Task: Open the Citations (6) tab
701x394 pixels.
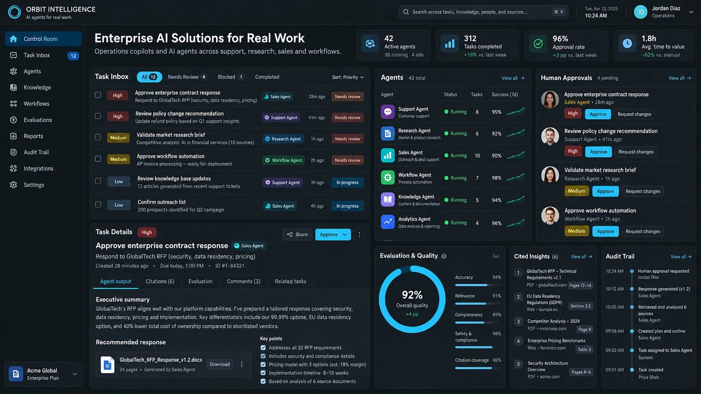Action: [160, 281]
